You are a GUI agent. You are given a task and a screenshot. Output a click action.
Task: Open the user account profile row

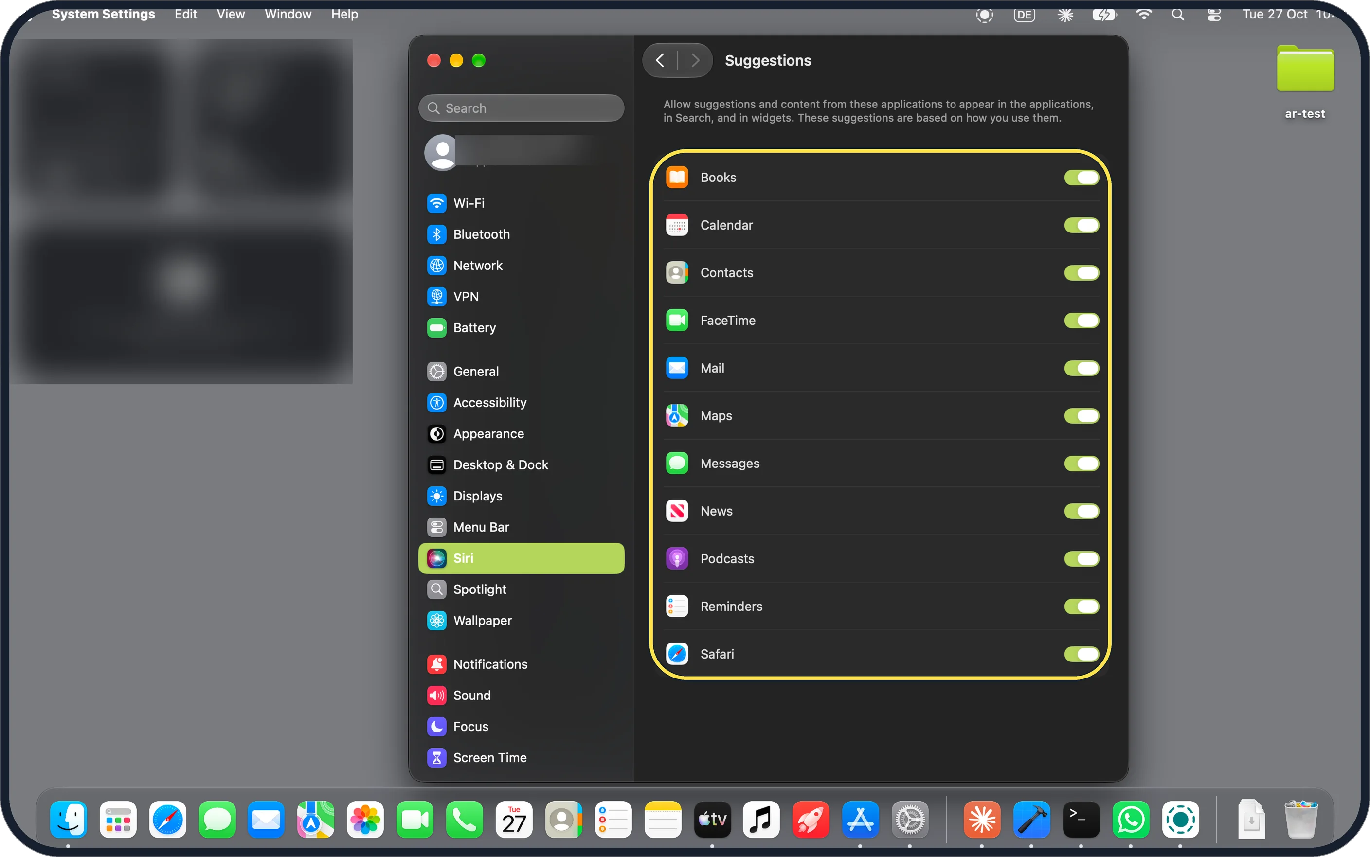(521, 152)
